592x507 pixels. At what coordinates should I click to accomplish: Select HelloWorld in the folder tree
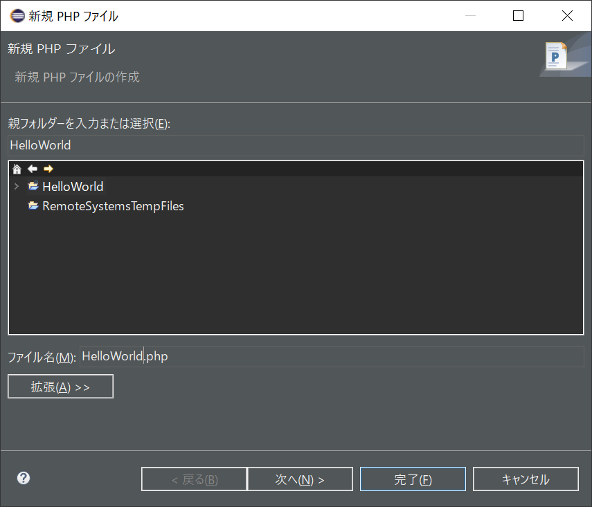72,186
